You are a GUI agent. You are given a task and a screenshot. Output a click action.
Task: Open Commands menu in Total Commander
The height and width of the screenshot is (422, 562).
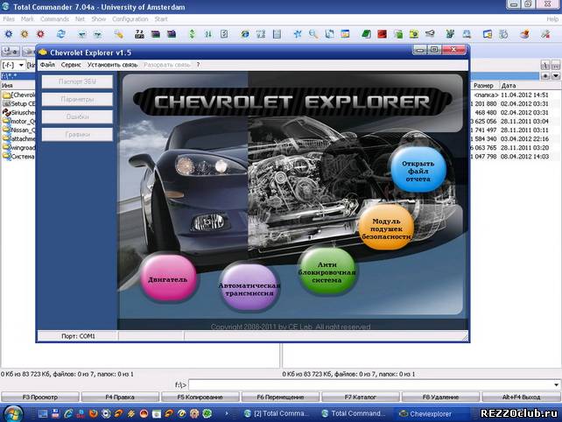[x=54, y=19]
